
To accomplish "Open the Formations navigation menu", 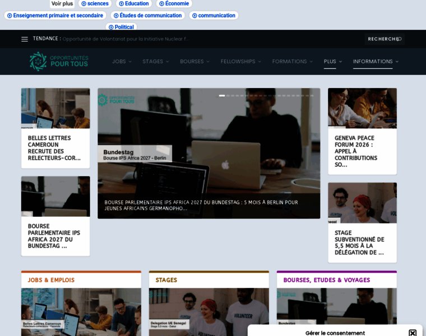I will coord(292,62).
